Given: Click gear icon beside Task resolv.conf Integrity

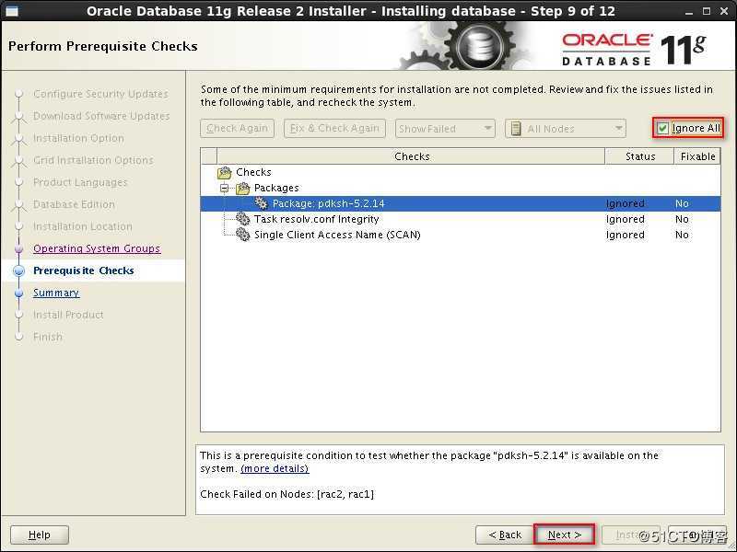Looking at the screenshot, I should tap(242, 219).
